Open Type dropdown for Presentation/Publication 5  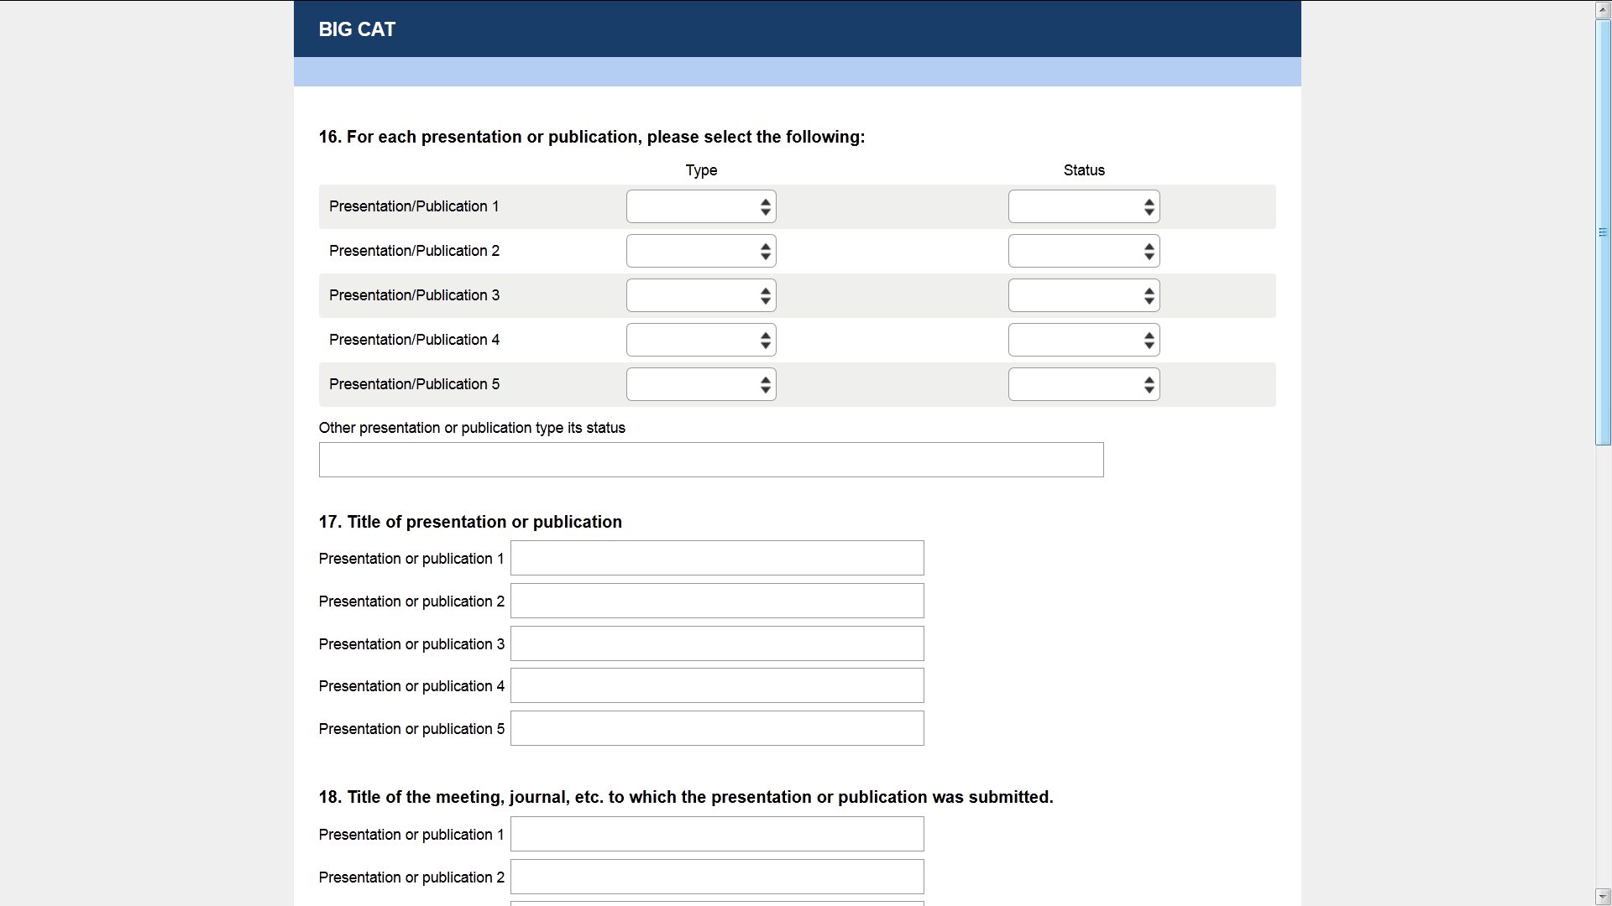(701, 384)
